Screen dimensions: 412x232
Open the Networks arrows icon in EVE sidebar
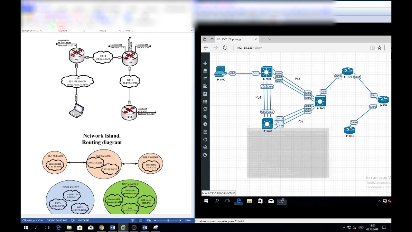(x=205, y=78)
